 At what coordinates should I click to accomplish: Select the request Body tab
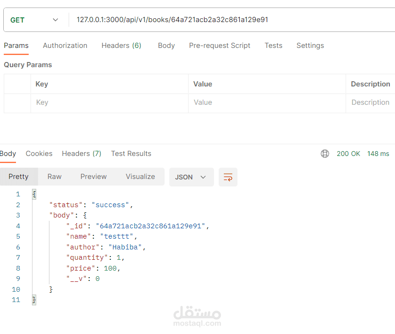coord(166,46)
